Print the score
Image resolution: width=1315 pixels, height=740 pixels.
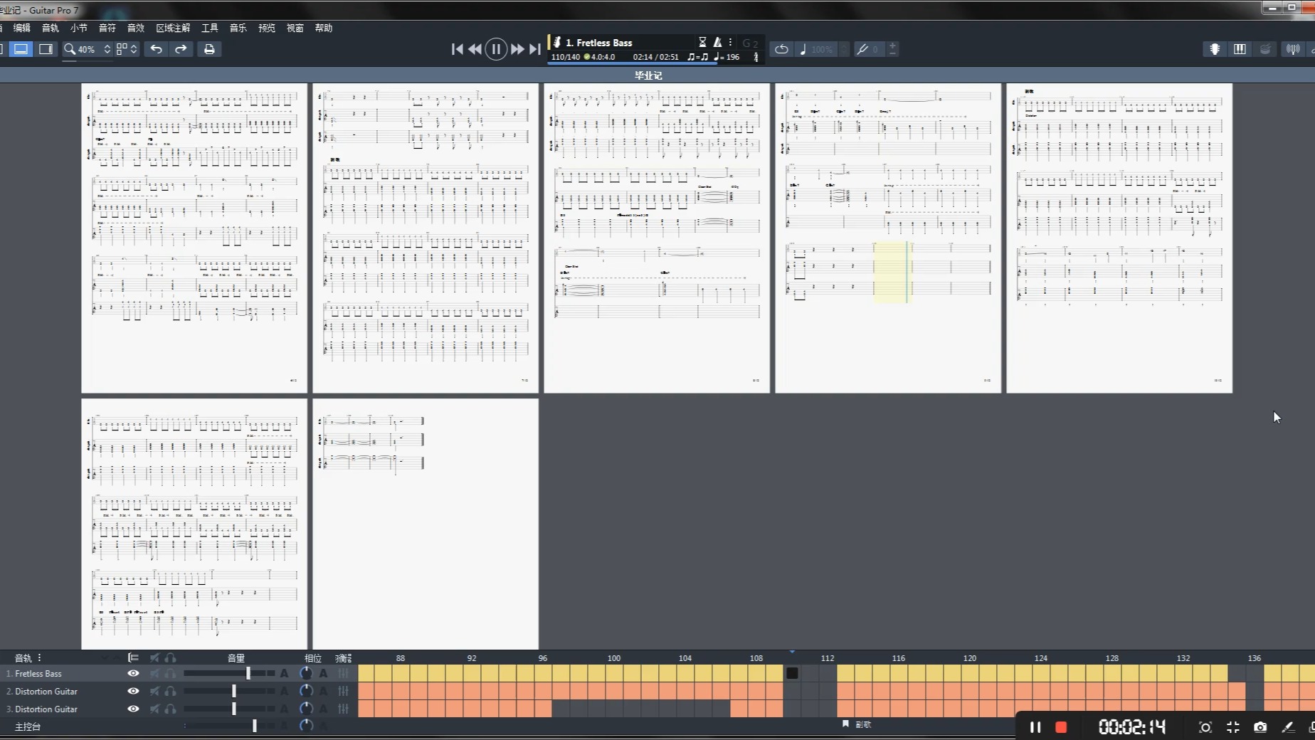pyautogui.click(x=209, y=49)
